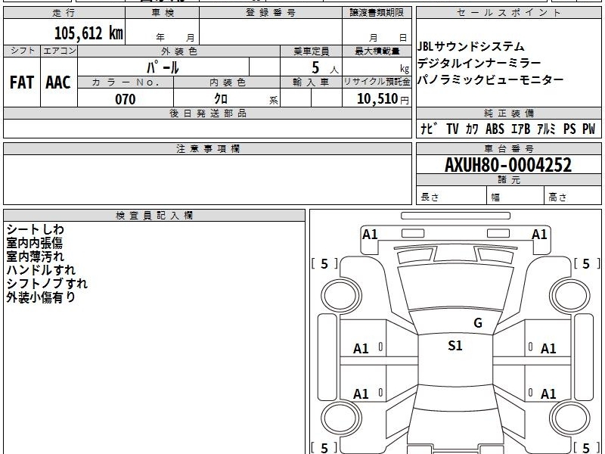Screen dimensions: 605x454
Task: Click the 登録番号 column header
Action: [x=271, y=13]
